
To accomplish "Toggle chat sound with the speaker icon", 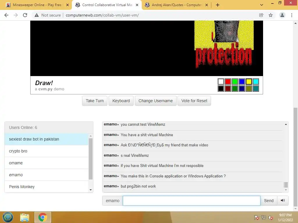I will point(283,200).
